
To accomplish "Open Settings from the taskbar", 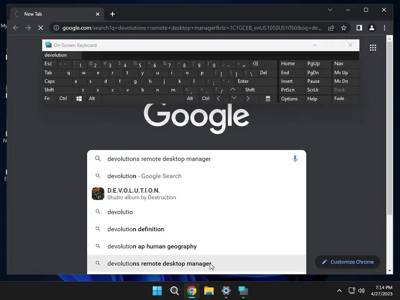I will coord(226,291).
